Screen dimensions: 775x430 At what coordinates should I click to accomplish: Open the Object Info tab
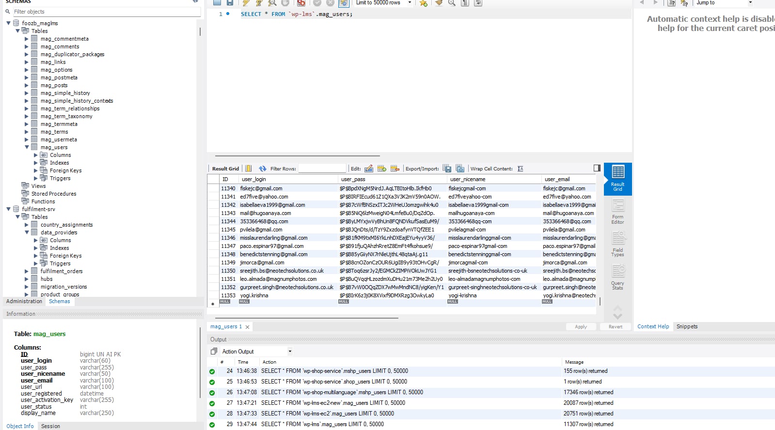coord(20,426)
